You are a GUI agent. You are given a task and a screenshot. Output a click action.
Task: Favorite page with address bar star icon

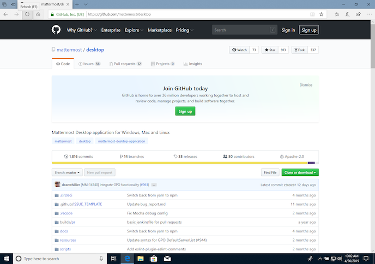(x=321, y=14)
